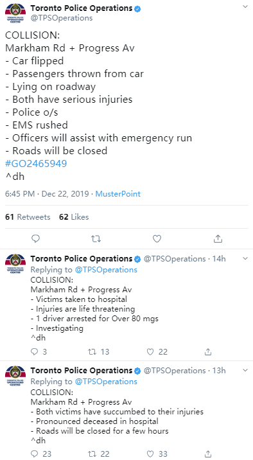
Task: Open the MusterPoint source link
Action: tap(118, 194)
